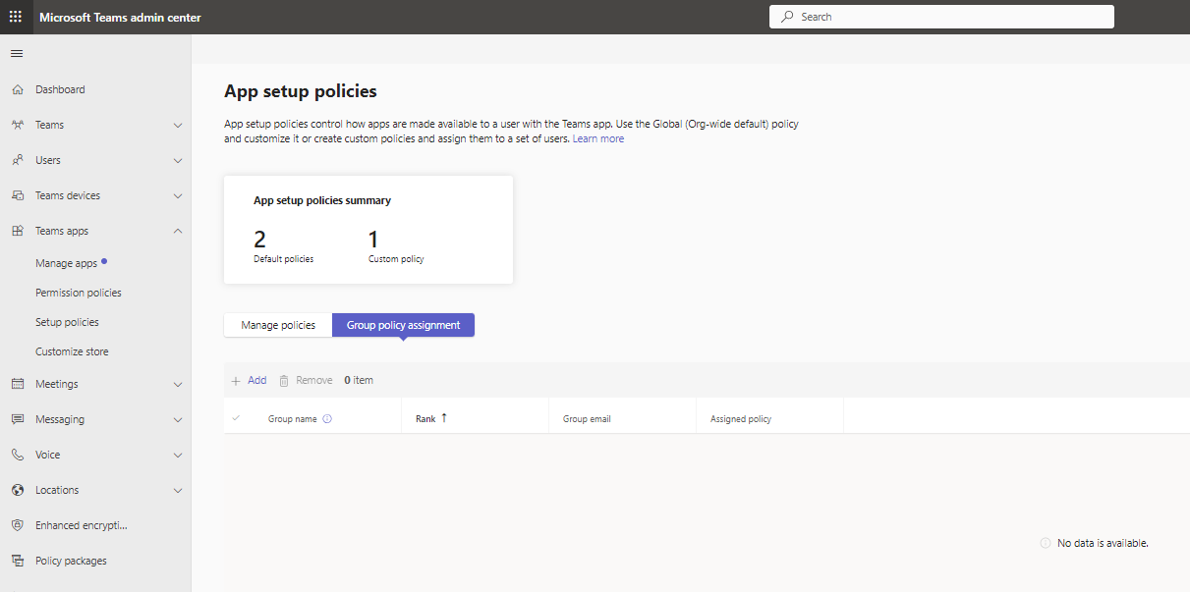Expand the Users section chevron

178,160
